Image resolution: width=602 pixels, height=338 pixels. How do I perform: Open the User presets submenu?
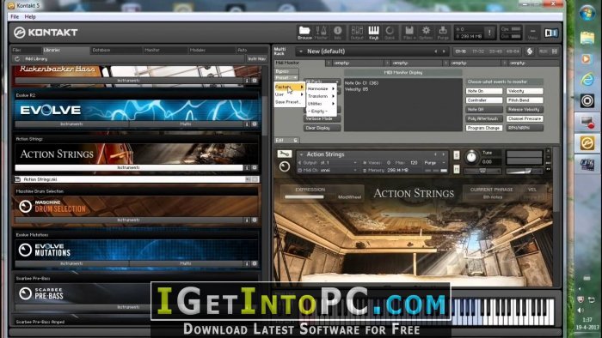(289, 94)
